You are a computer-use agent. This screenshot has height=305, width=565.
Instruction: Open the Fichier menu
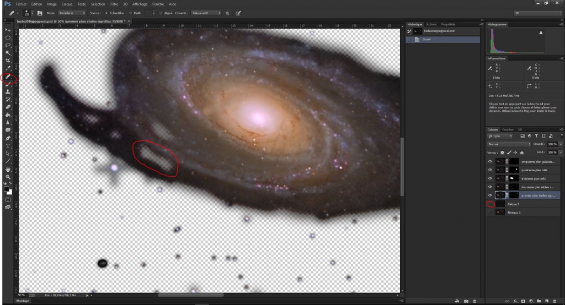22,4
